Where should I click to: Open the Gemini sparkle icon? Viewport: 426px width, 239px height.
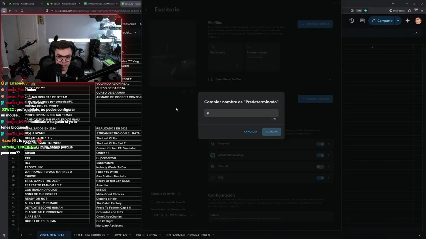tap(408, 21)
